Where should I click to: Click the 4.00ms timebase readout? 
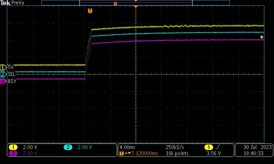click(127, 147)
